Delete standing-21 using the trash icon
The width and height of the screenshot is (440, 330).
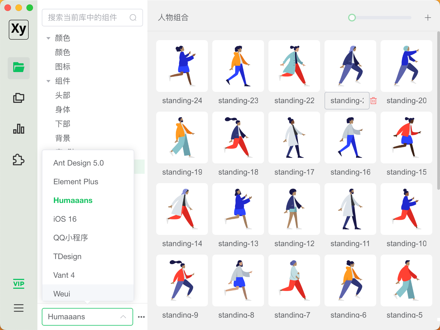[373, 101]
